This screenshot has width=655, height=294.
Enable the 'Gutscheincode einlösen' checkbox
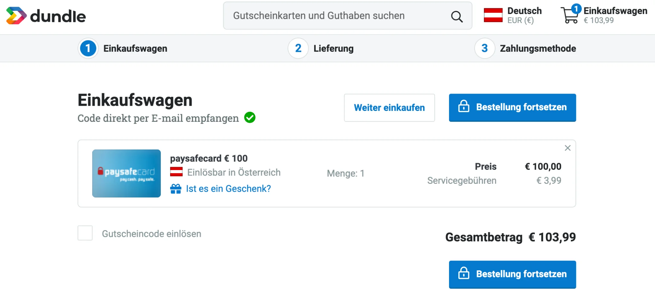point(85,234)
